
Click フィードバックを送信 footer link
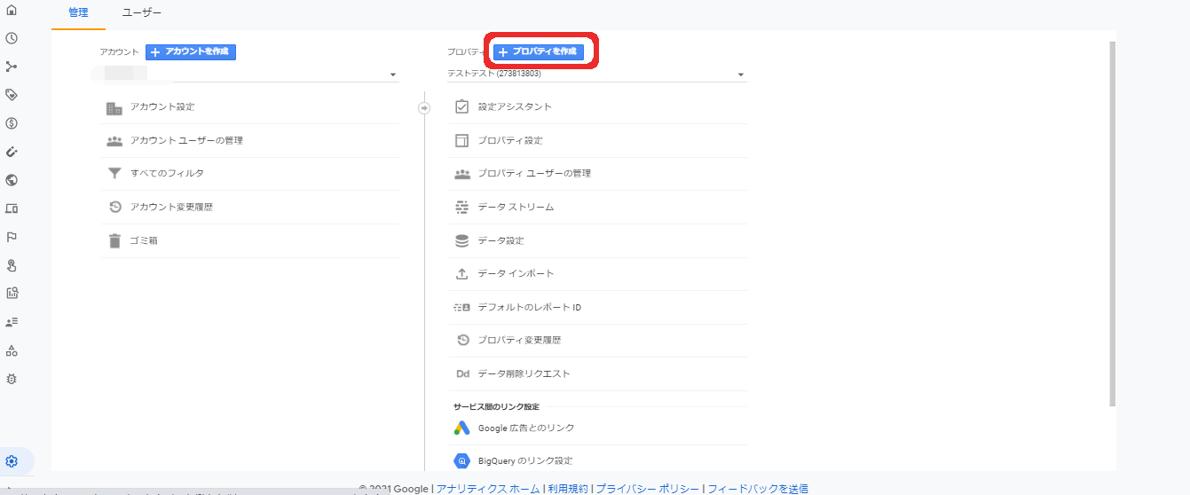pyautogui.click(x=758, y=489)
